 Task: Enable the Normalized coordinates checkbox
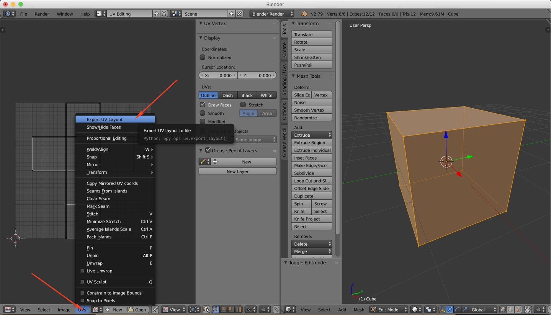[x=203, y=57]
